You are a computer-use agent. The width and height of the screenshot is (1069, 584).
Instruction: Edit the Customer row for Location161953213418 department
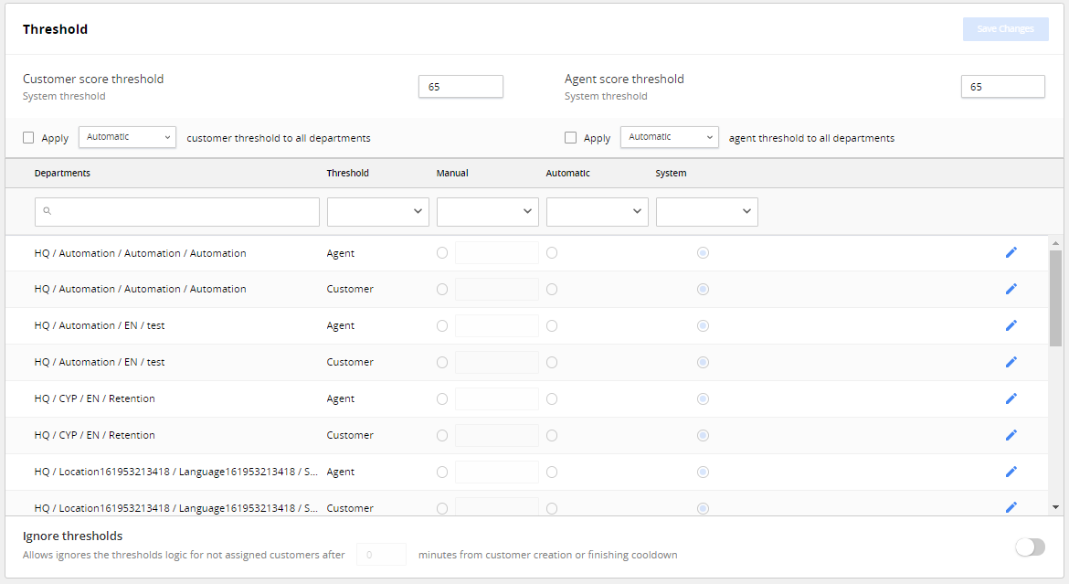tap(1011, 508)
